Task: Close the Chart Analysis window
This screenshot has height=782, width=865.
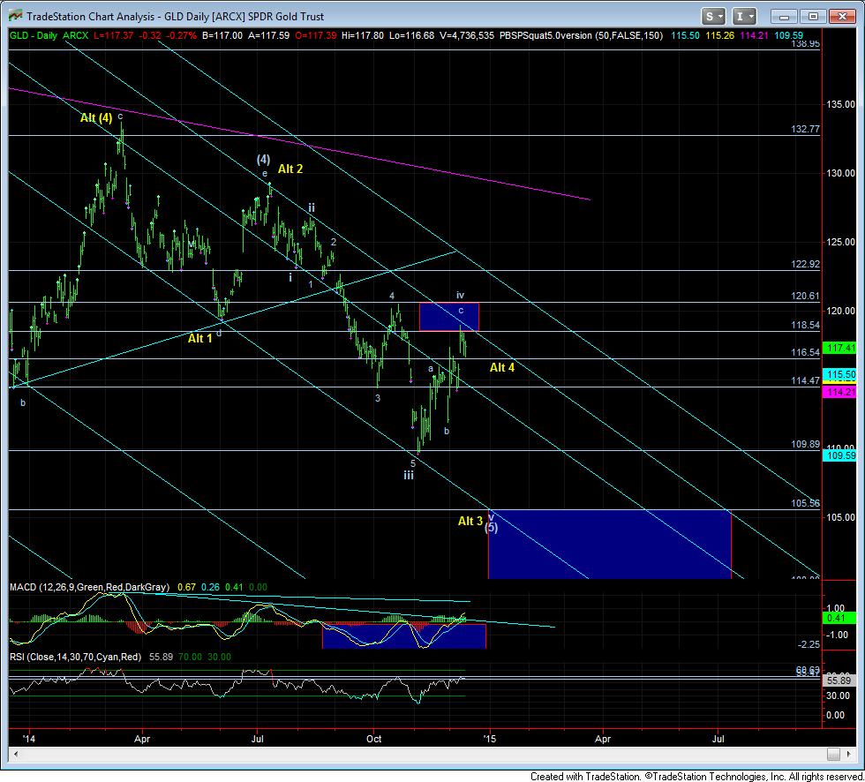Action: 842,17
